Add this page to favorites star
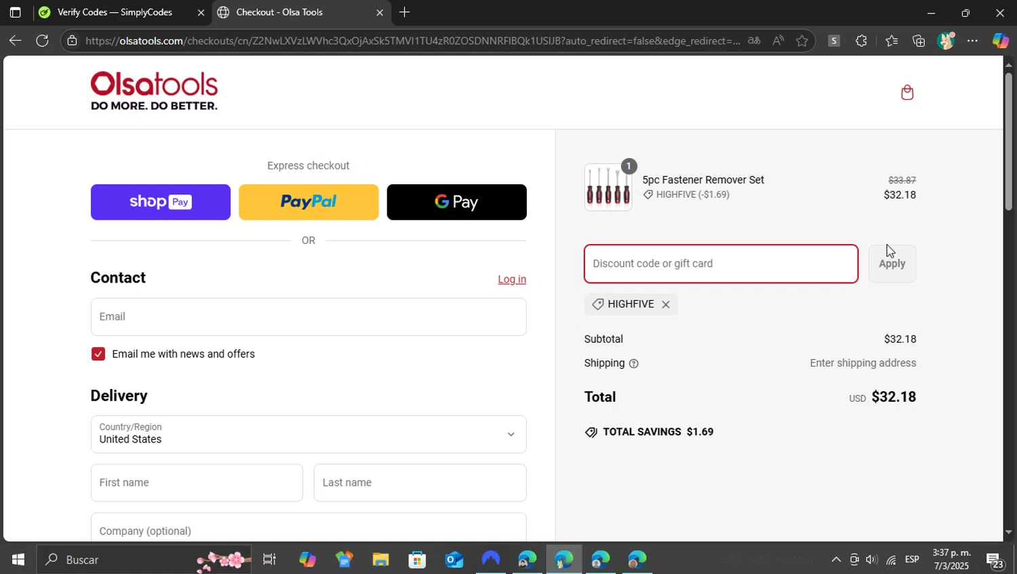The width and height of the screenshot is (1017, 574). [802, 41]
